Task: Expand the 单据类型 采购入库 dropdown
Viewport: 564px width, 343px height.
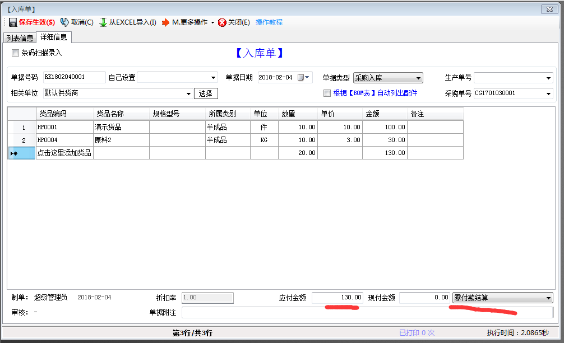Action: pos(418,78)
